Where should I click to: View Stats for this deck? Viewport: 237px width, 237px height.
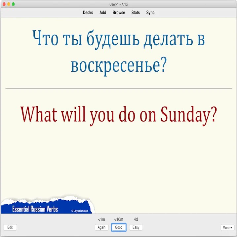(136, 13)
